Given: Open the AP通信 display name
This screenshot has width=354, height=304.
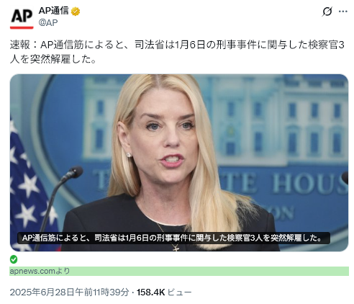Looking at the screenshot, I should point(54,11).
